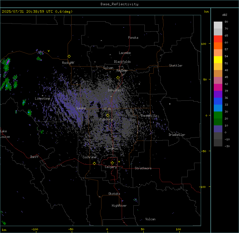Viewport: 239px width, 233px height.
Task: Click the Stettler city label
Action: (176, 66)
